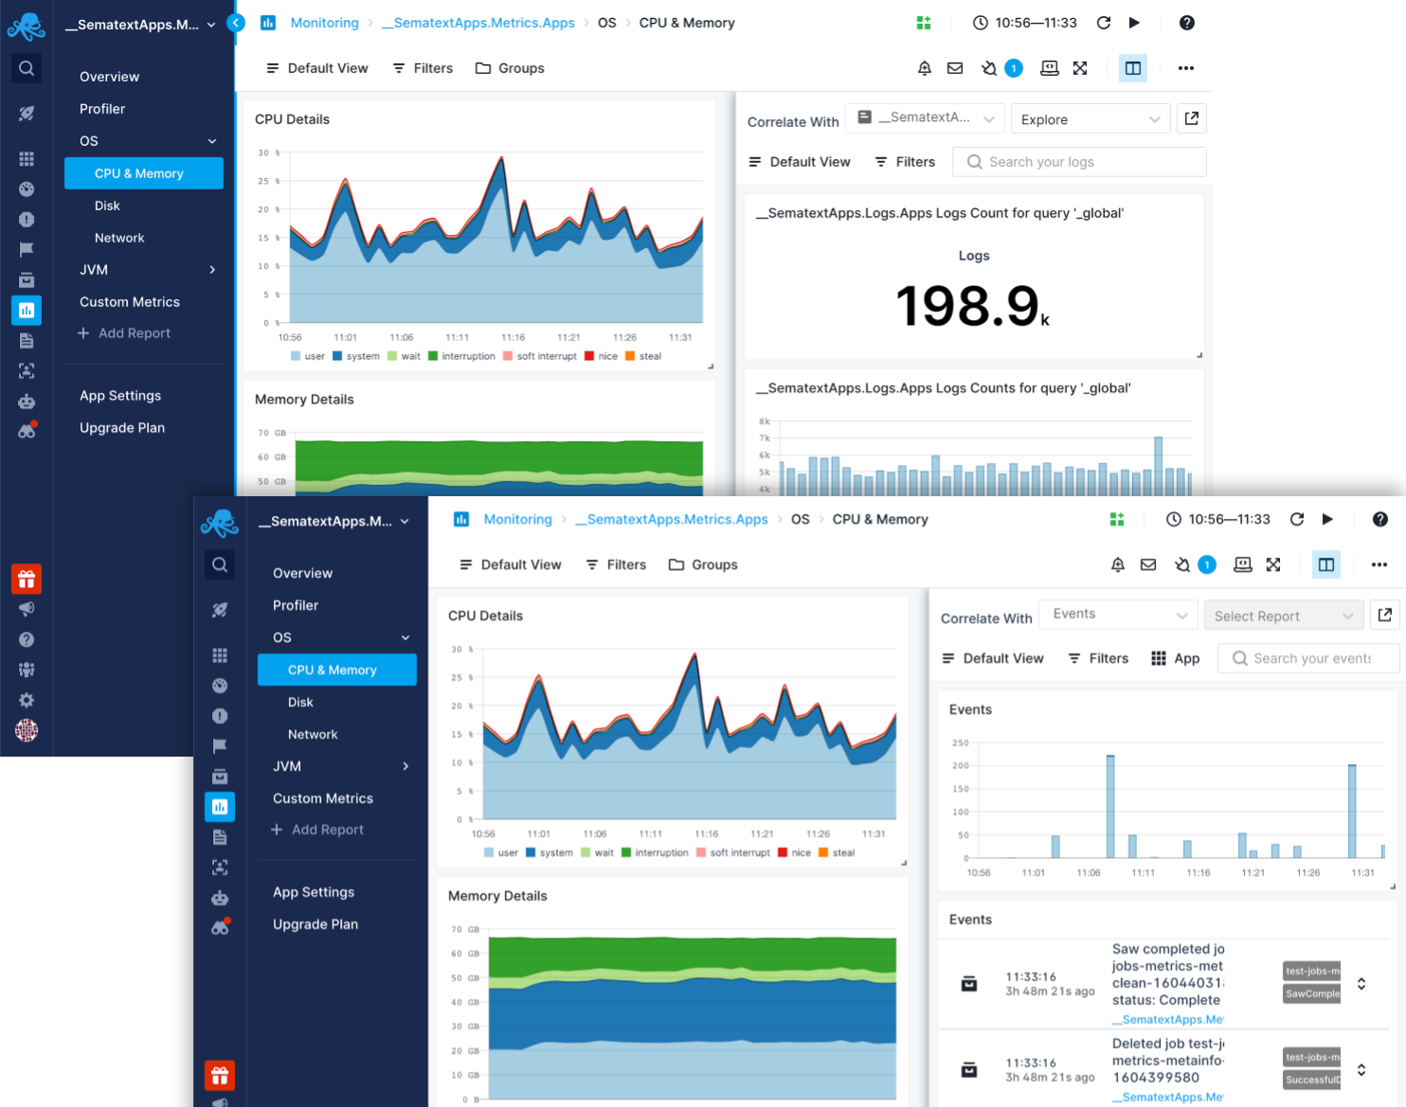Viewport: 1406px width, 1107px height.
Task: Open search icon in front window sidebar
Action: tap(220, 564)
